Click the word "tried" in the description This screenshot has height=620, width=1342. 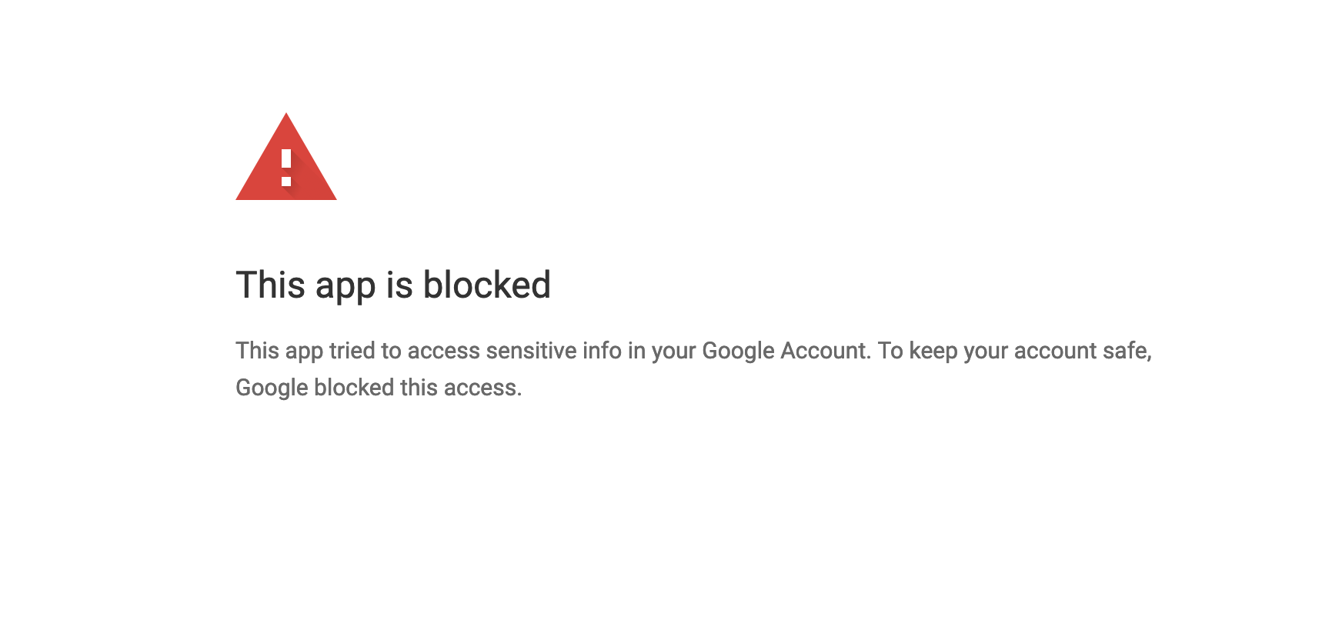(352, 351)
